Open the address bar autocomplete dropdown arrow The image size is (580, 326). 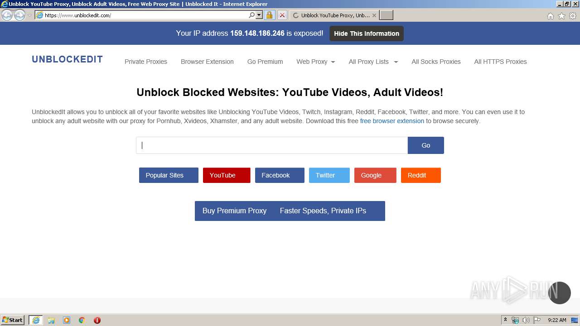[259, 15]
